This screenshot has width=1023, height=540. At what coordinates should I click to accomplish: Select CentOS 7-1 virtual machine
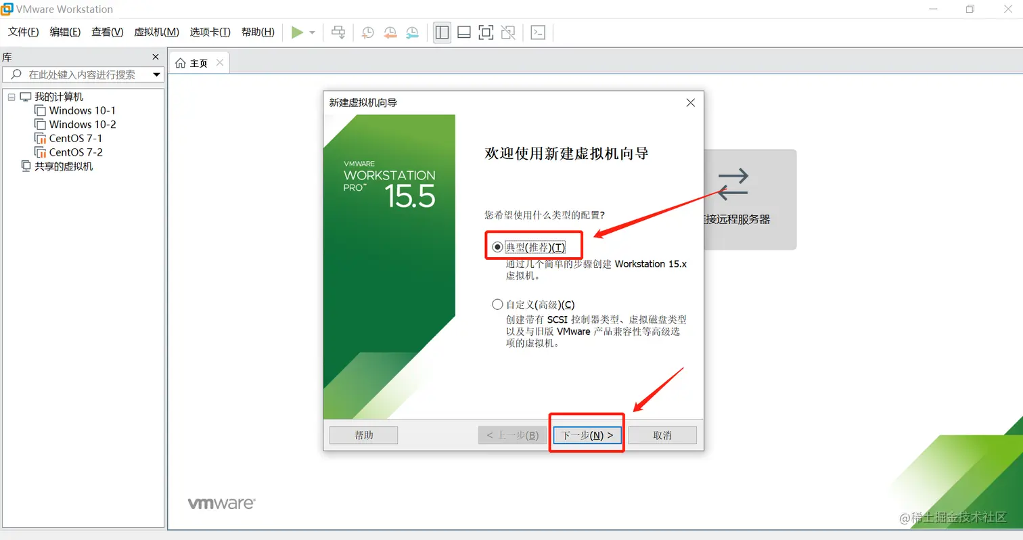click(x=76, y=138)
